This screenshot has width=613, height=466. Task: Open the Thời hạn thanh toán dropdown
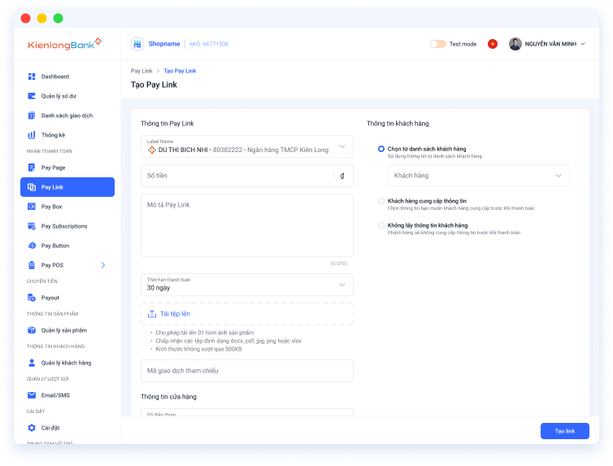(x=247, y=284)
